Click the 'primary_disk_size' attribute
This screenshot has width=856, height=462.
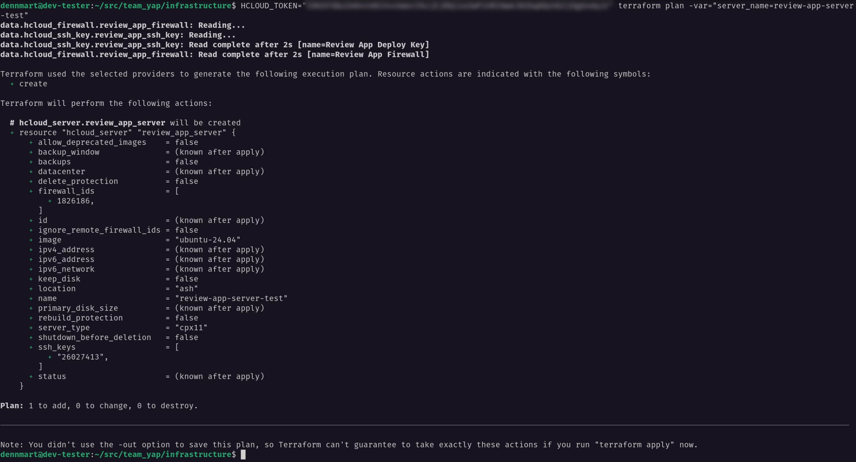pyautogui.click(x=78, y=309)
